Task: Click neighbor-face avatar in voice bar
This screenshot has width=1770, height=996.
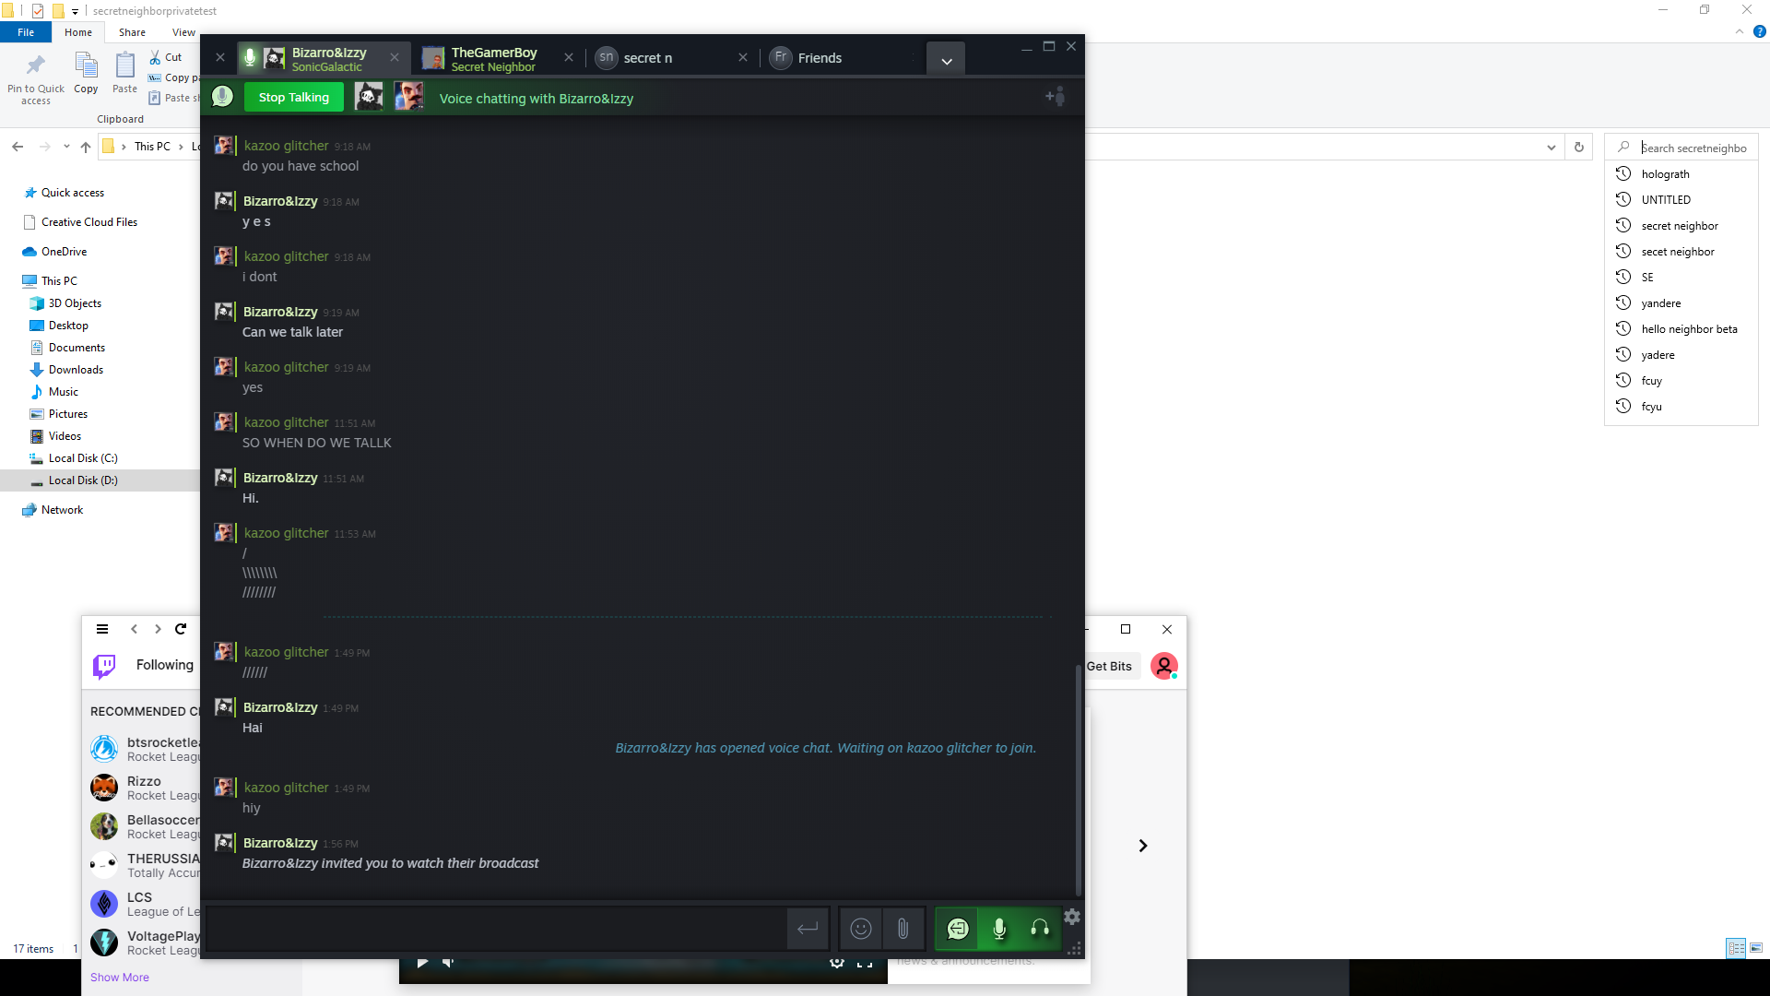Action: click(409, 97)
